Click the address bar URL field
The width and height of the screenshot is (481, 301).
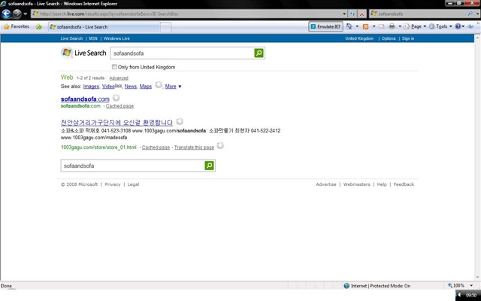point(186,14)
